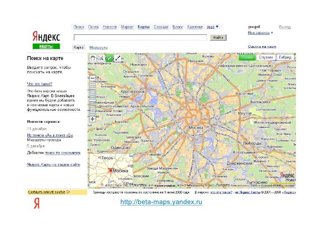Click the Поиск на карте heading
This screenshot has height=227, width=322.
(x=45, y=58)
